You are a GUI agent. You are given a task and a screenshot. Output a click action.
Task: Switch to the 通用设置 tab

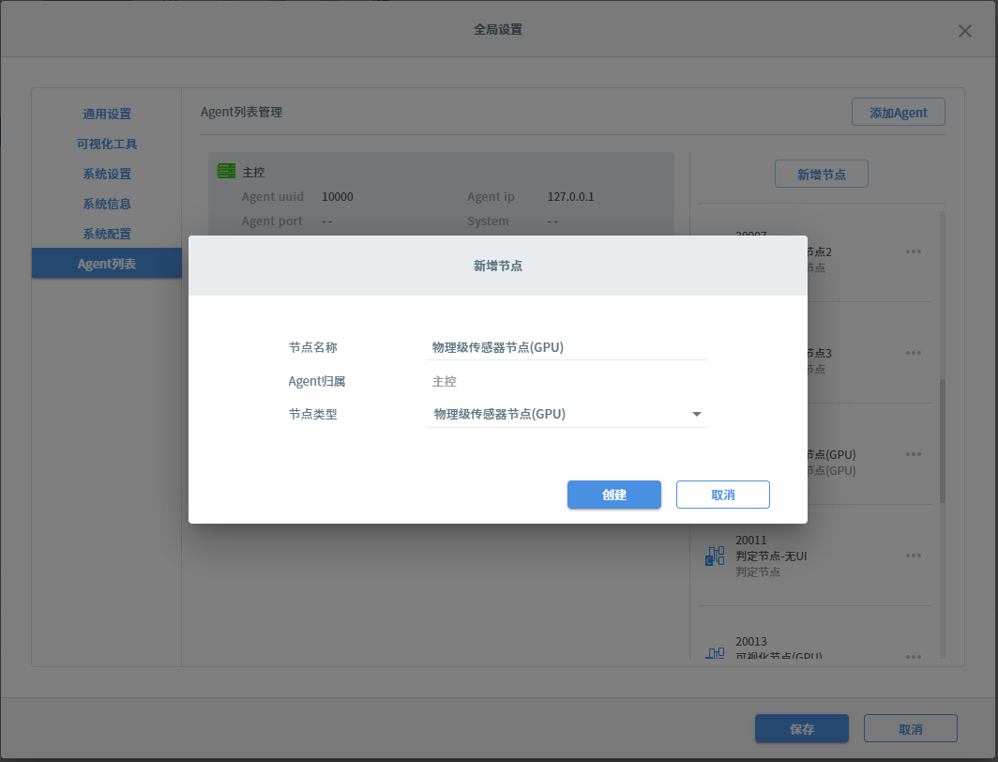tap(107, 114)
